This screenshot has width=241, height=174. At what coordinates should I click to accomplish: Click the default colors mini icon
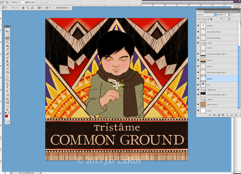6,113
